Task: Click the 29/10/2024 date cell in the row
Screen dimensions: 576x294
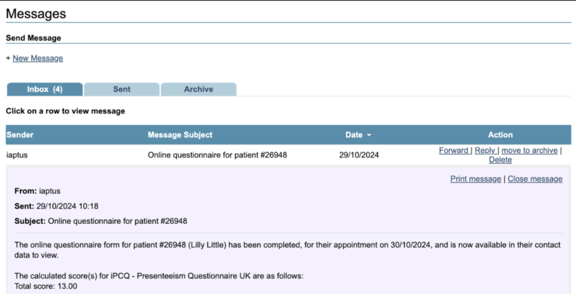Action: (x=359, y=155)
